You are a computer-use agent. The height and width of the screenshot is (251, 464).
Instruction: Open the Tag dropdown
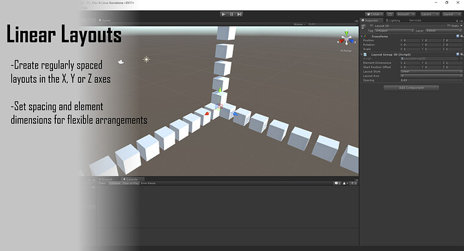pos(394,30)
